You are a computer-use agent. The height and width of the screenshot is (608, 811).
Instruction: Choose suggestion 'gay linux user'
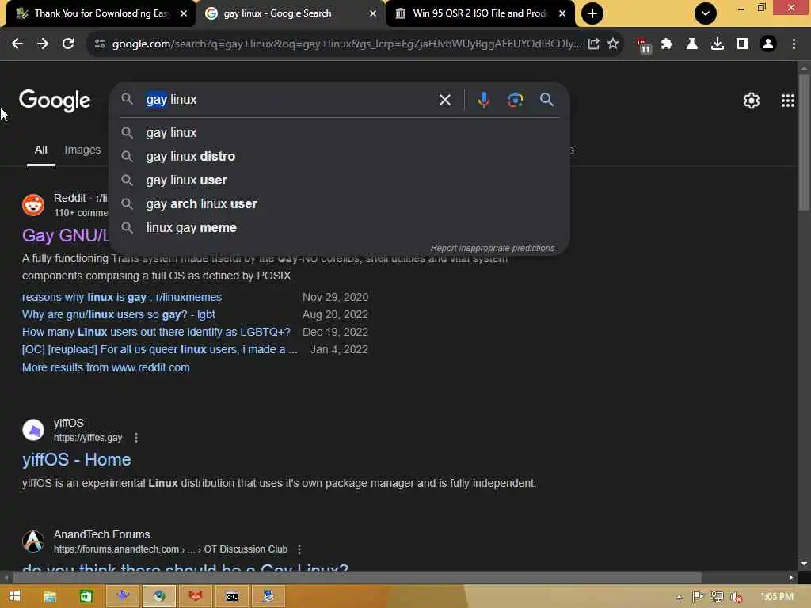point(340,180)
